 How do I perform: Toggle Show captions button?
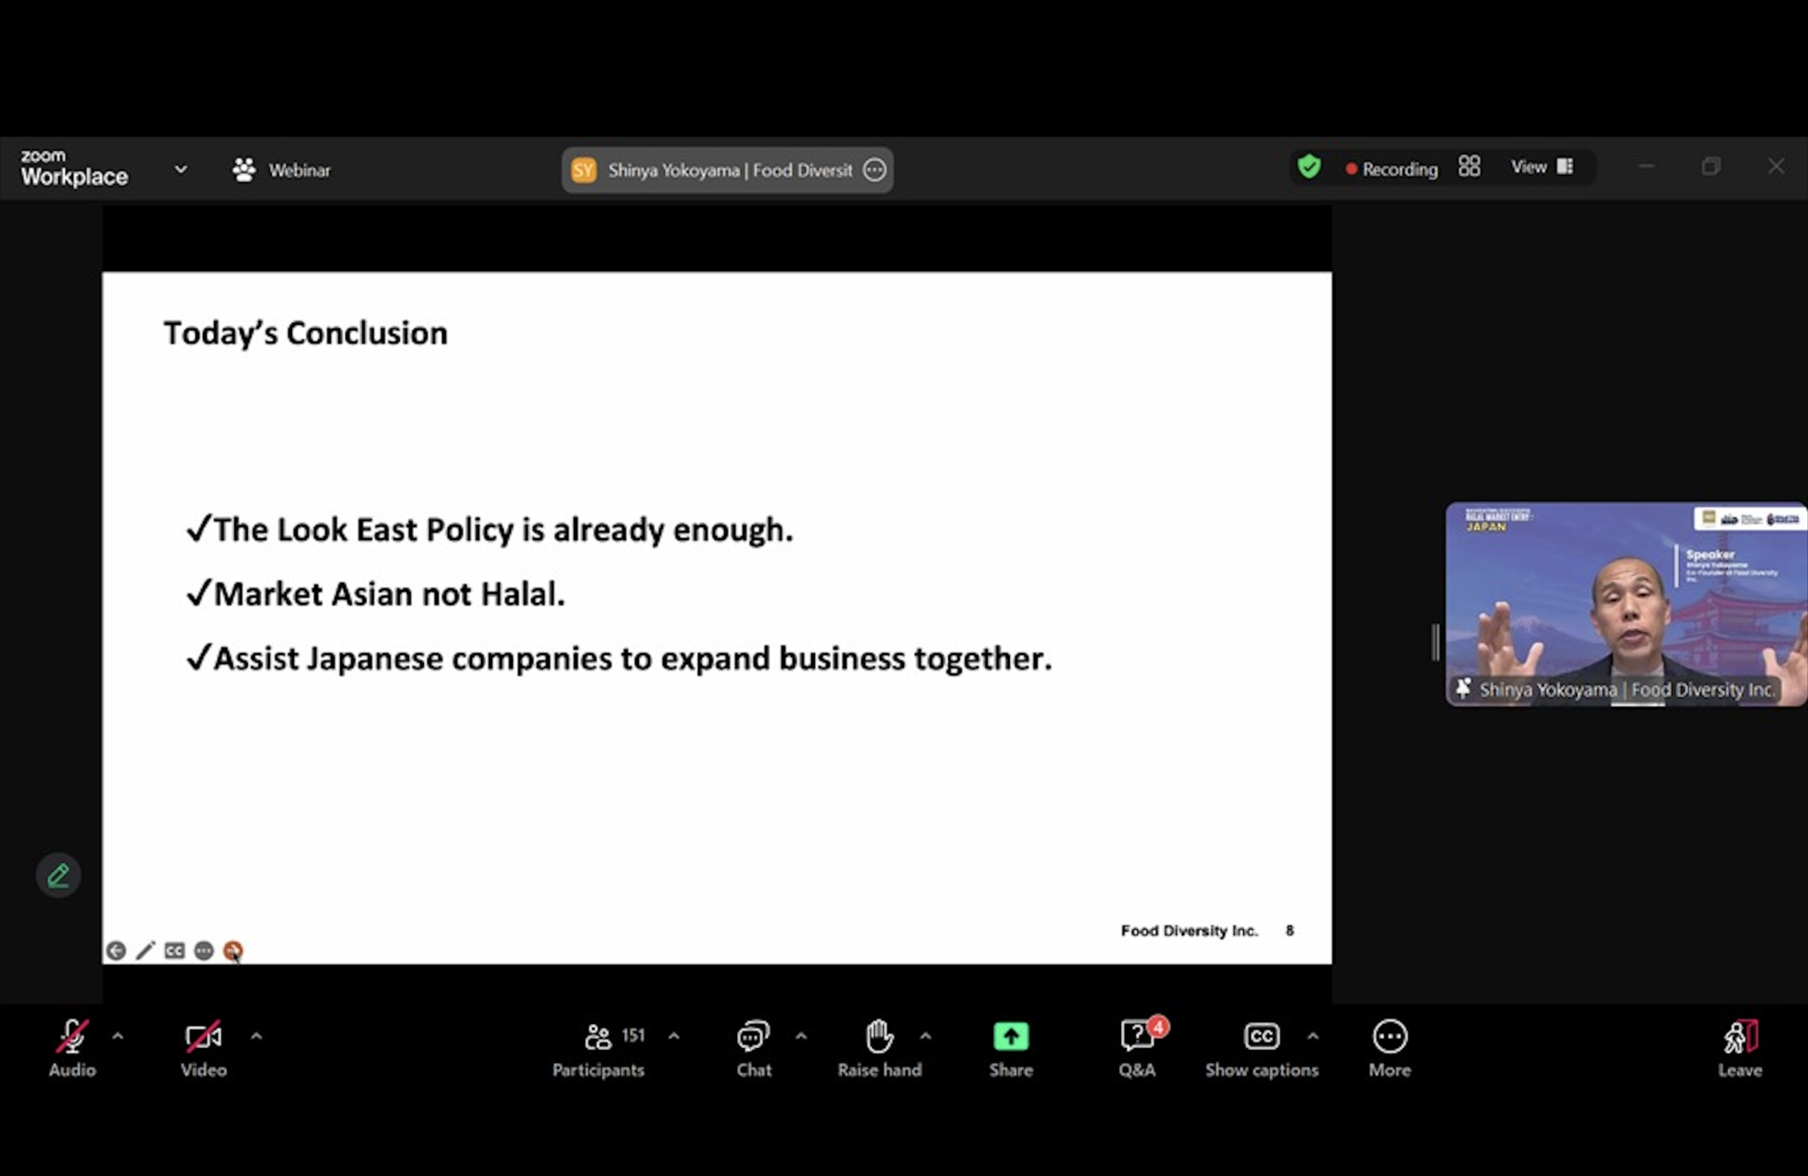pos(1261,1047)
